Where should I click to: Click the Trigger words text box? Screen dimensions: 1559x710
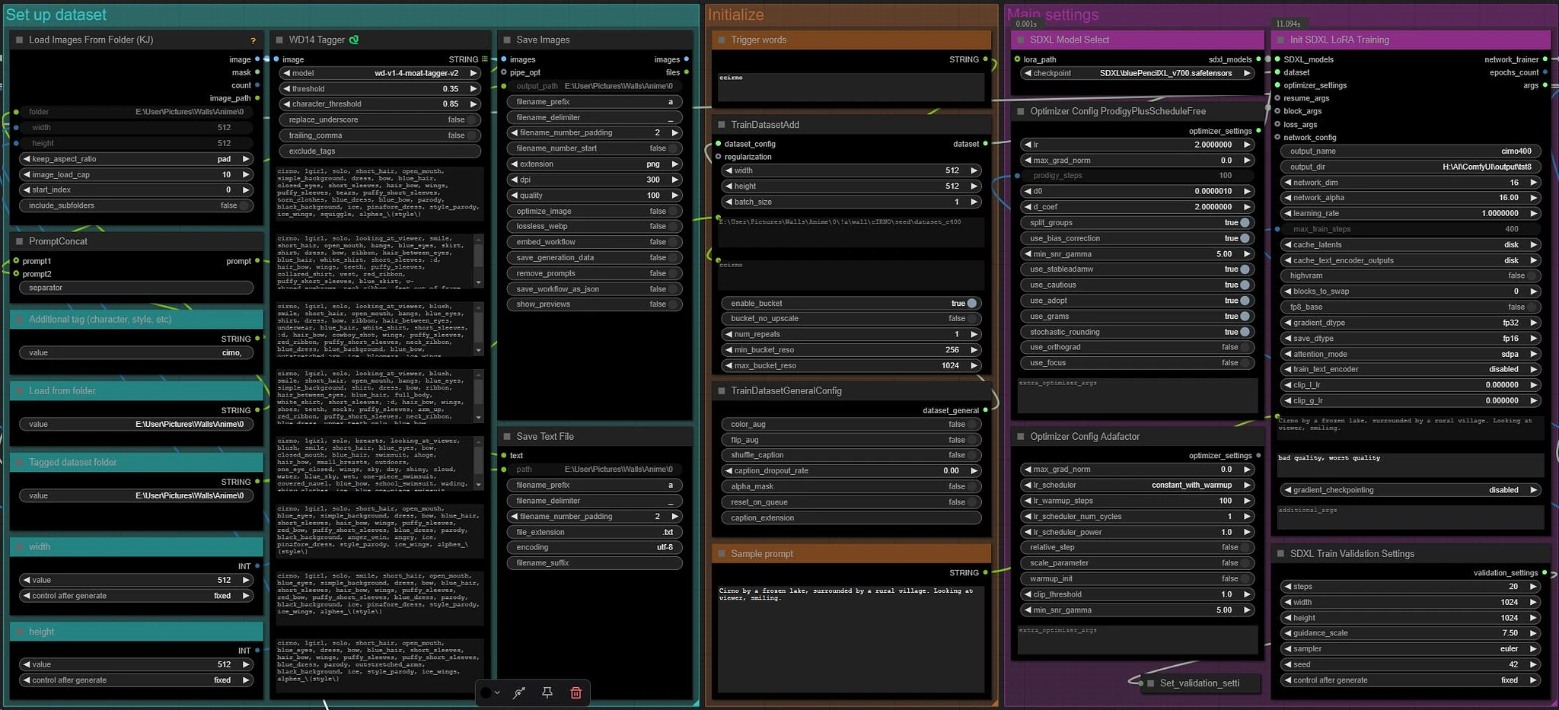pyautogui.click(x=851, y=86)
